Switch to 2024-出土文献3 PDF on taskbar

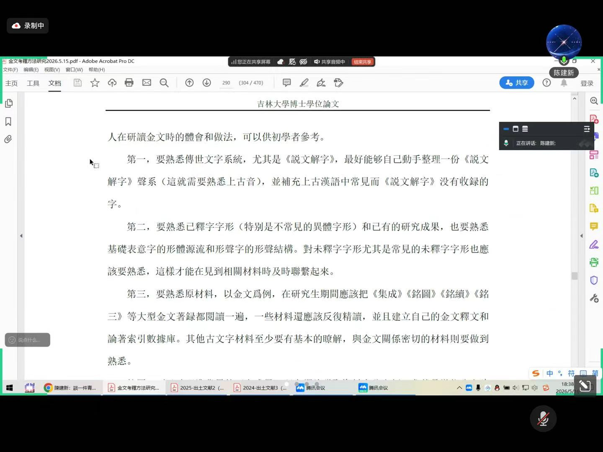[260, 388]
